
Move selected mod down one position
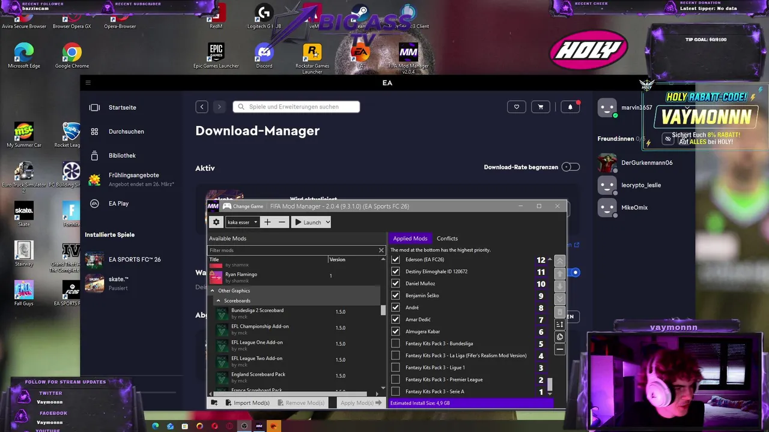tap(560, 286)
